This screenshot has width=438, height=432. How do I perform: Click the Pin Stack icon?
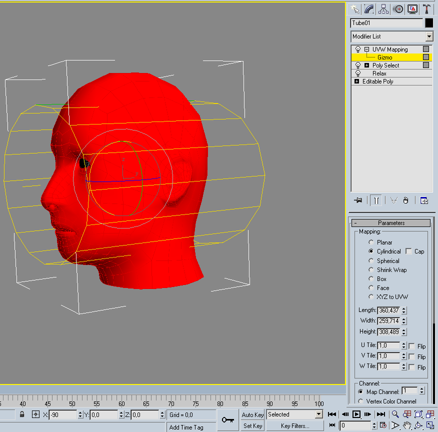click(x=358, y=200)
